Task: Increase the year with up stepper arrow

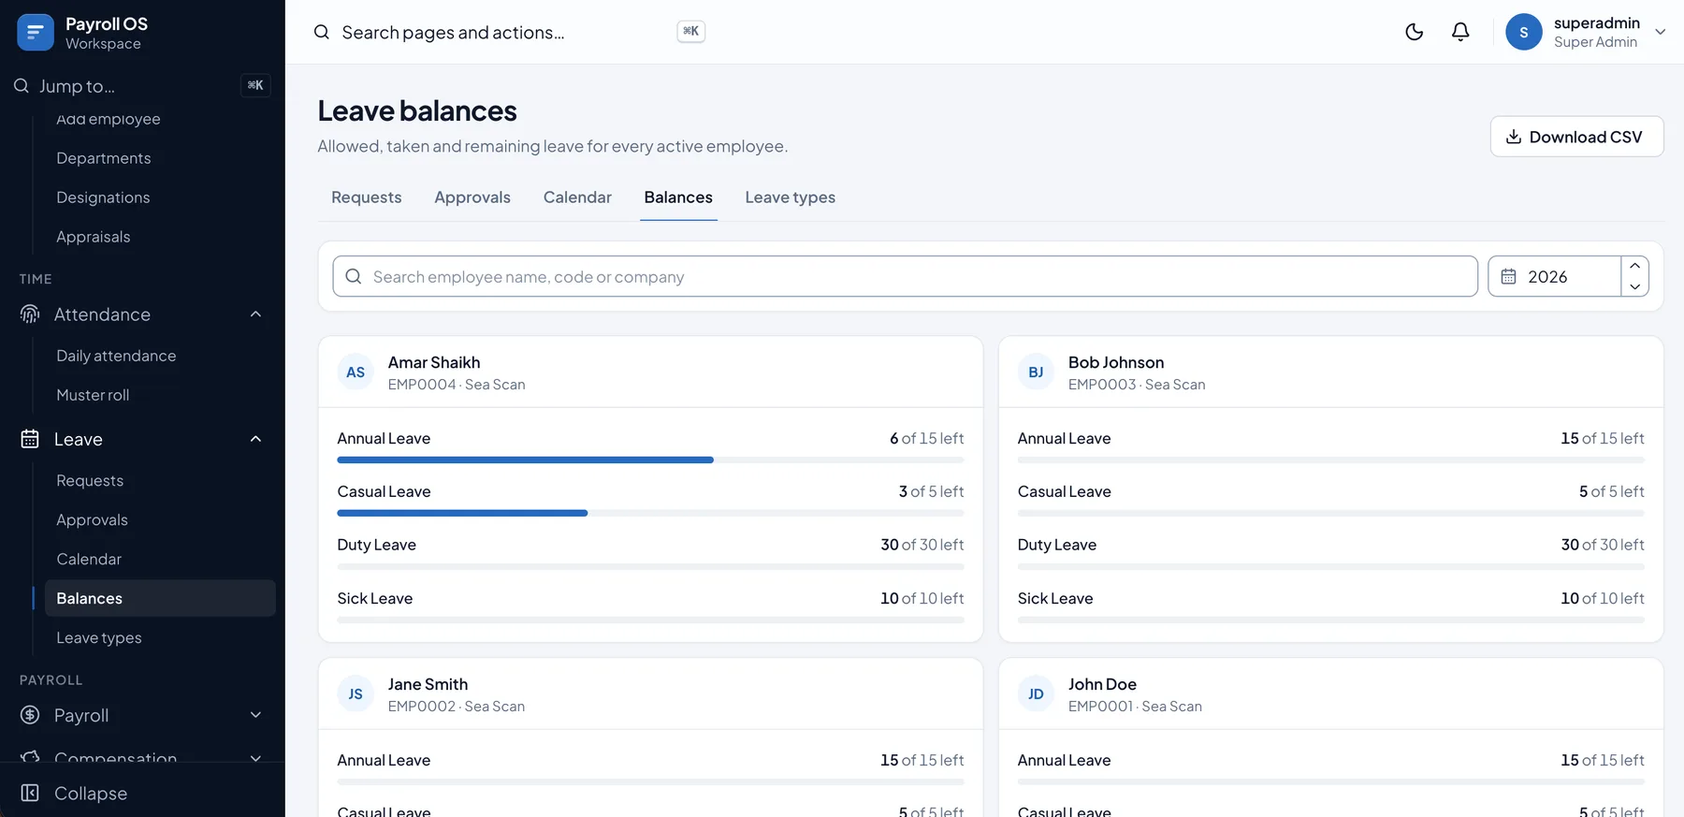Action: (1634, 266)
